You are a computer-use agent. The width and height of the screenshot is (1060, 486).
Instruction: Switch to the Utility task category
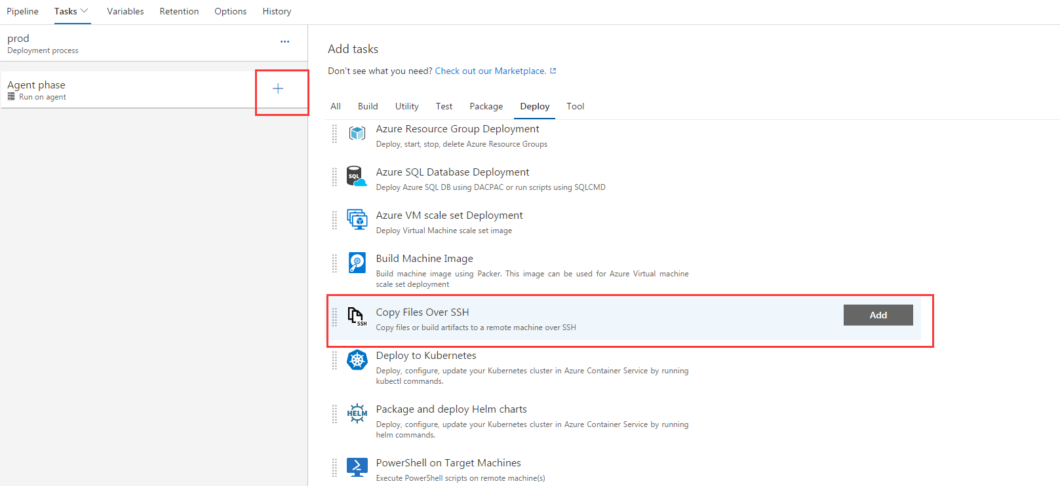click(407, 106)
